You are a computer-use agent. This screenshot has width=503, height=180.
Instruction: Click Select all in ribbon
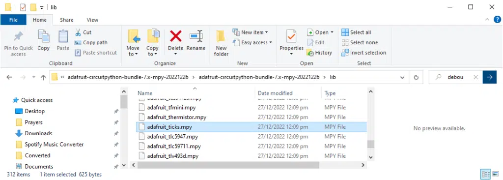point(357,32)
